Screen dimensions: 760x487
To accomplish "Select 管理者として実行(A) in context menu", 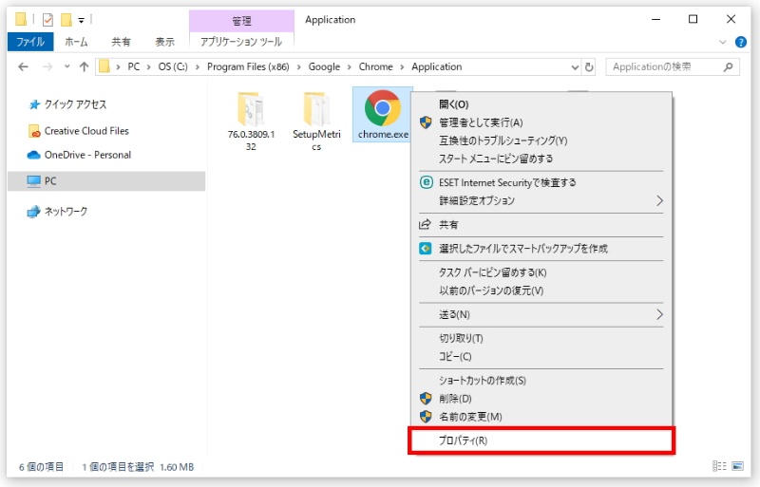I will tap(481, 122).
